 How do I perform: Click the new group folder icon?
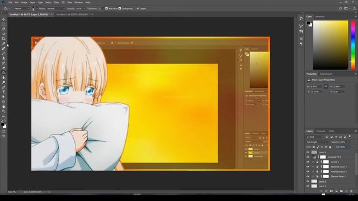tap(341, 191)
